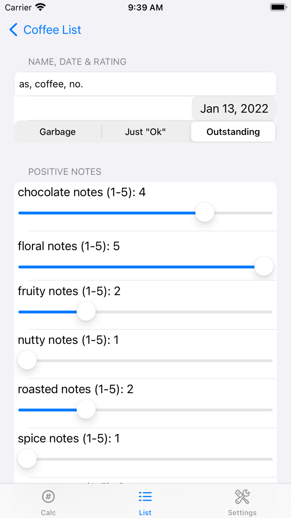Image resolution: width=291 pixels, height=518 pixels.
Task: Tap the back chevron icon
Action: (13, 30)
